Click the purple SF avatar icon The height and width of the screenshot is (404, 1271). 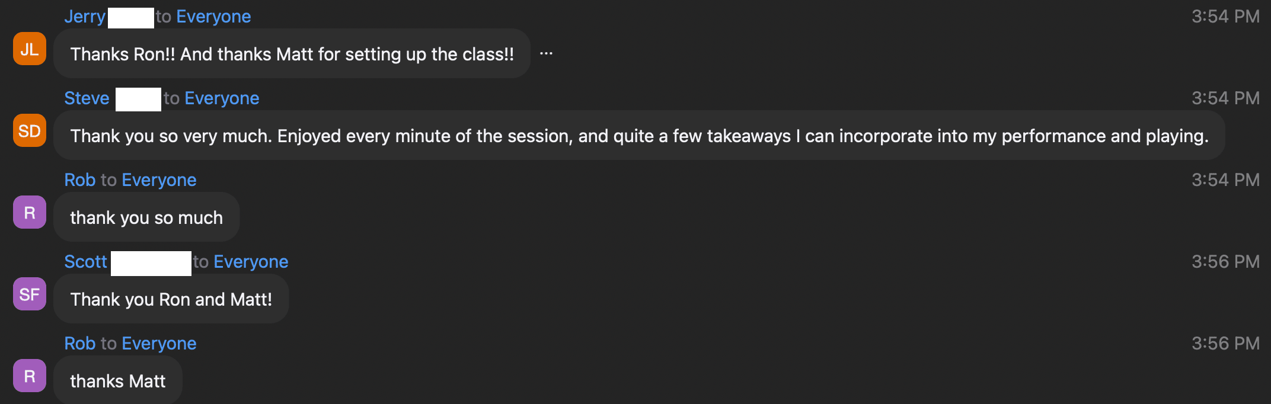[30, 294]
